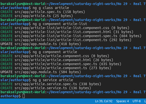Click the 'ng g class article' command text

click(51, 8)
